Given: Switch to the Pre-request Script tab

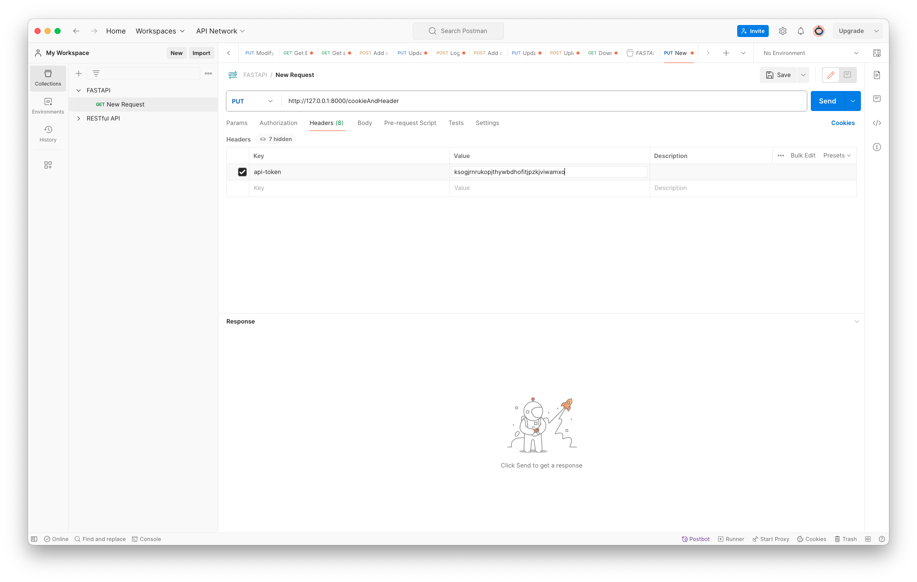Looking at the screenshot, I should [410, 123].
